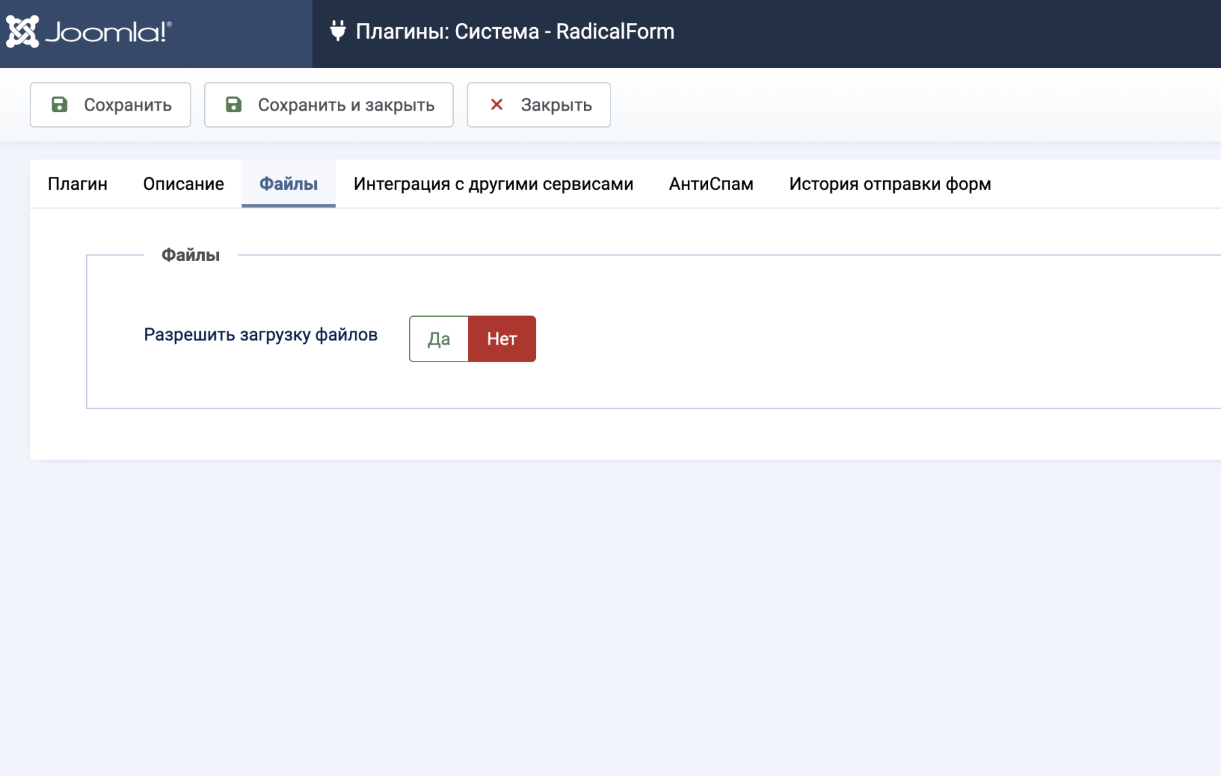Click the floppy icon on Сохранить и закрыть

click(x=233, y=104)
